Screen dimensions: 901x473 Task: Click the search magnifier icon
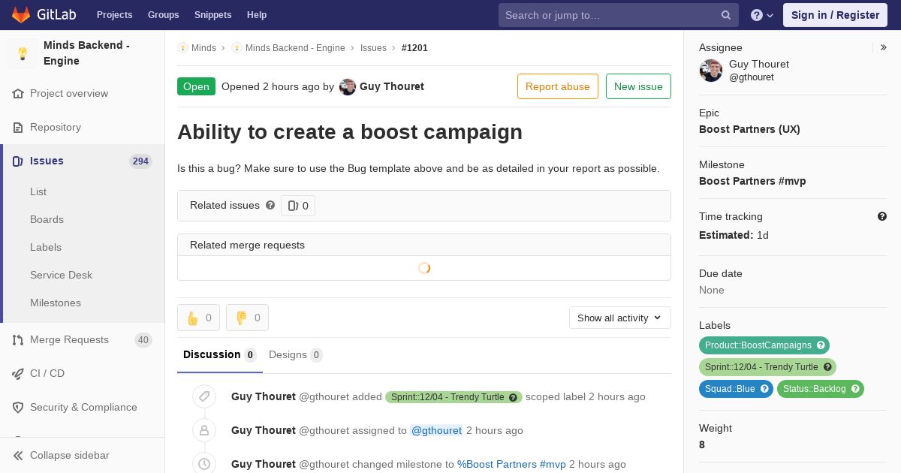pos(726,15)
